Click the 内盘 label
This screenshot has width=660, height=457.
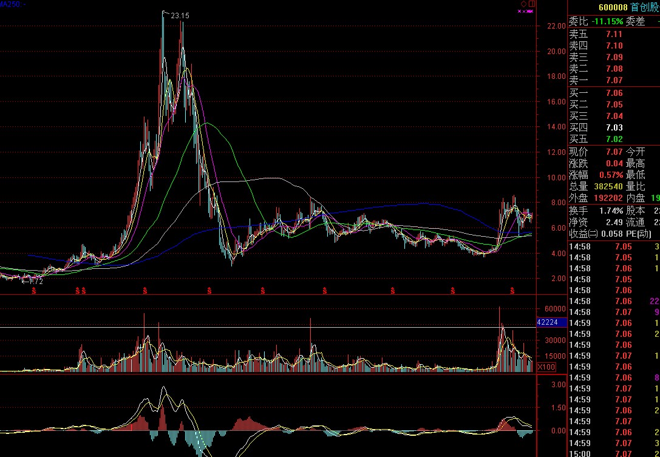click(635, 197)
